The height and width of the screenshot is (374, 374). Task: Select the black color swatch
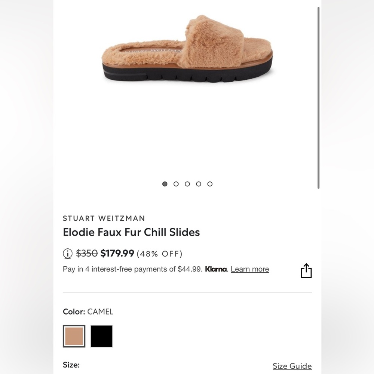[101, 336]
